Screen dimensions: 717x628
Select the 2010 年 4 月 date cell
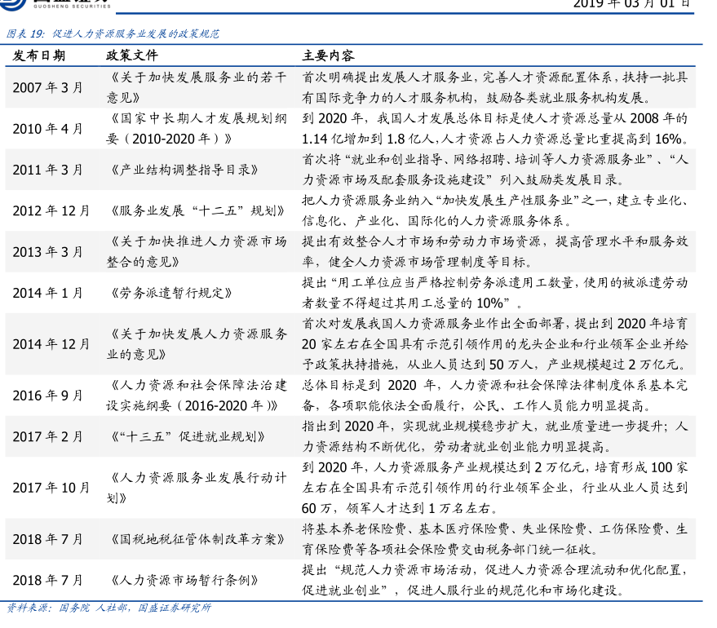(47, 129)
